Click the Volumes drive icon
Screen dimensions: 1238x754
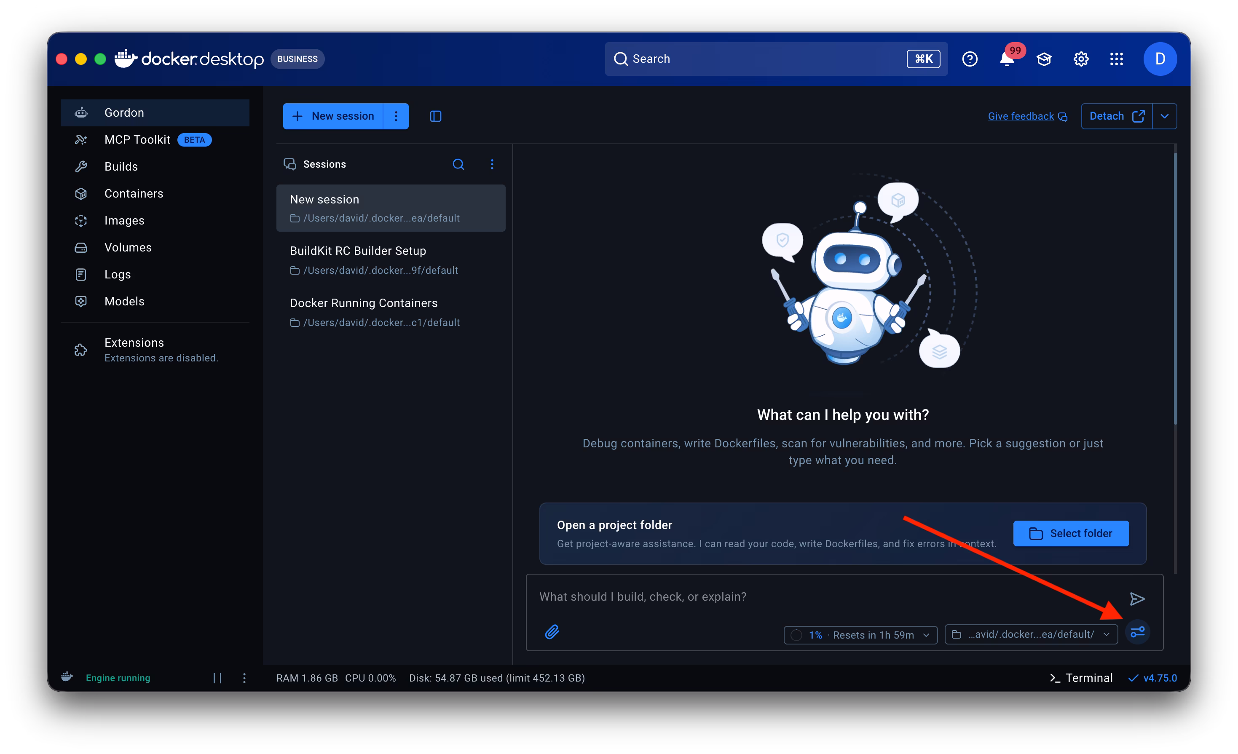pyautogui.click(x=81, y=247)
